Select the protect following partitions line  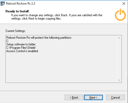point(39,38)
